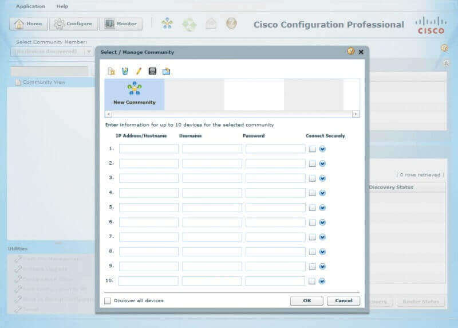The height and width of the screenshot is (328, 458).
Task: Click the round help icon in main toolbar
Action: (x=231, y=24)
